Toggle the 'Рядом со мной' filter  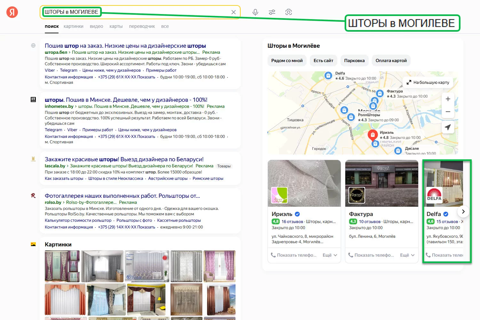(287, 60)
